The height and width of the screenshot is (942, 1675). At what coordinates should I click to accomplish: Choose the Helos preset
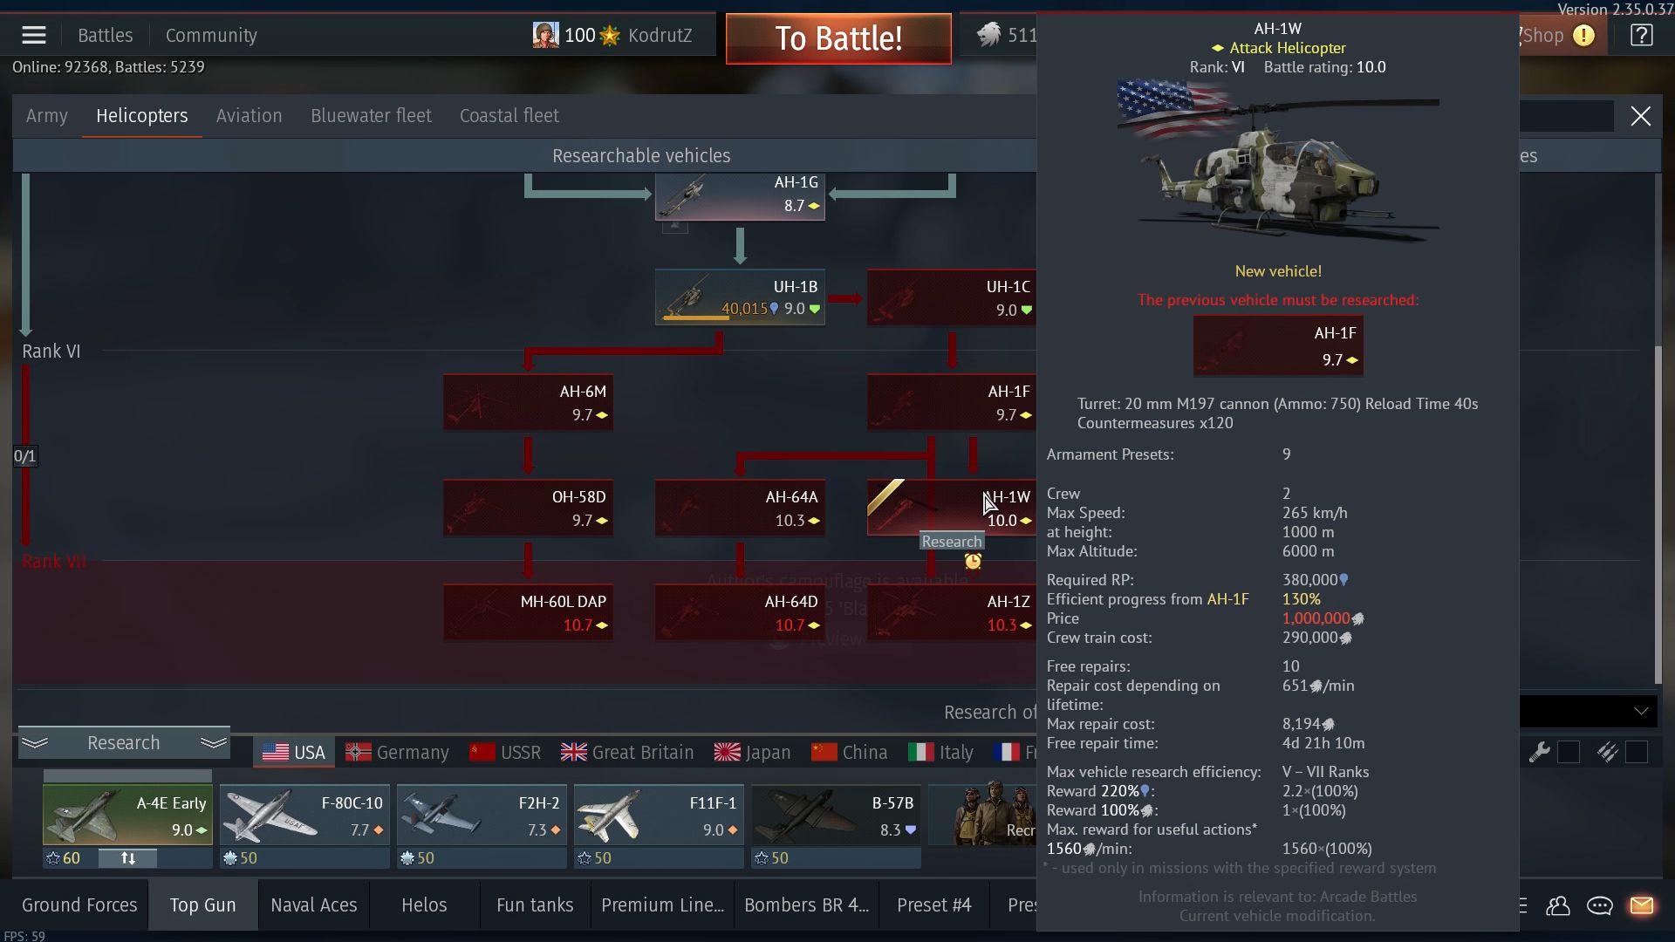pyautogui.click(x=424, y=905)
